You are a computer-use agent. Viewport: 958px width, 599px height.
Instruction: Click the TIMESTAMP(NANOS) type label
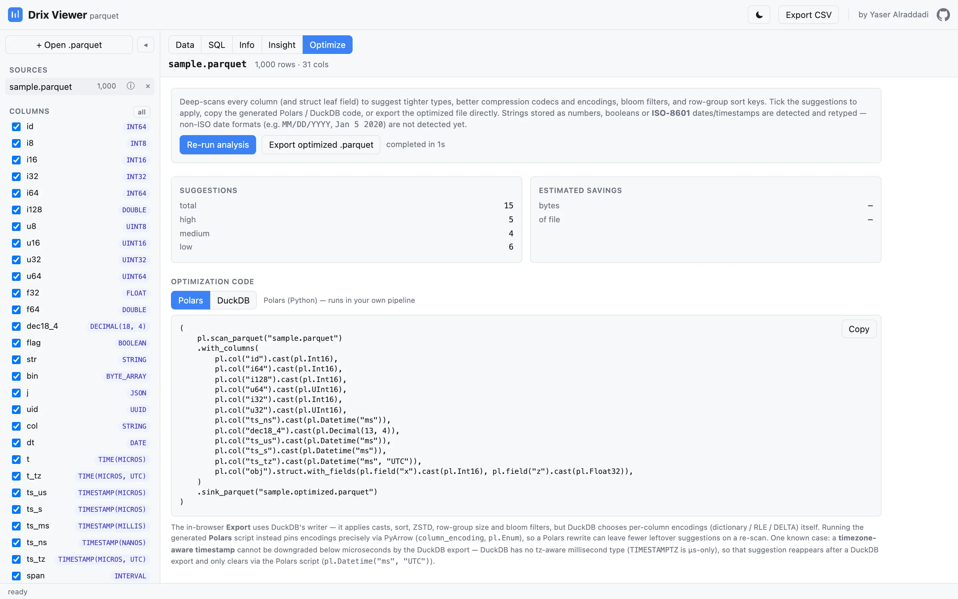pyautogui.click(x=114, y=543)
